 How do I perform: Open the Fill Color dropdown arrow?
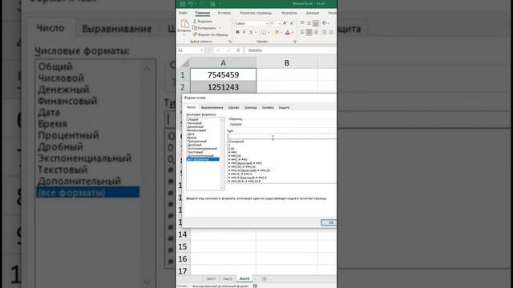click(x=281, y=32)
